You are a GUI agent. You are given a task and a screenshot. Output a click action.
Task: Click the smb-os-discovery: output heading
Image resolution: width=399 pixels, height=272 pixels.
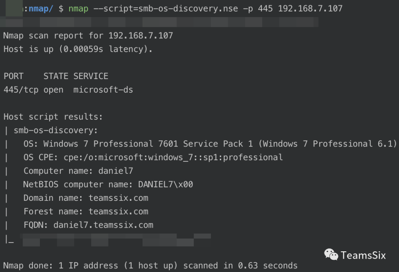pyautogui.click(x=55, y=130)
